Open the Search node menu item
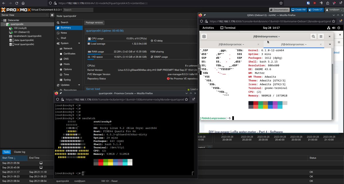 [x=68, y=22]
